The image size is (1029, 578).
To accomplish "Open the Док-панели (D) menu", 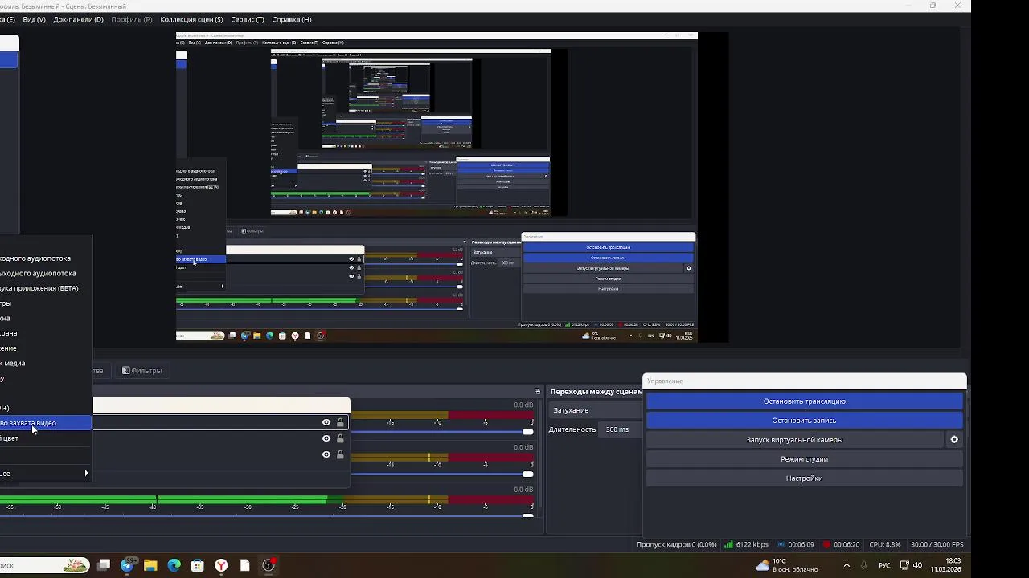I will click(78, 19).
